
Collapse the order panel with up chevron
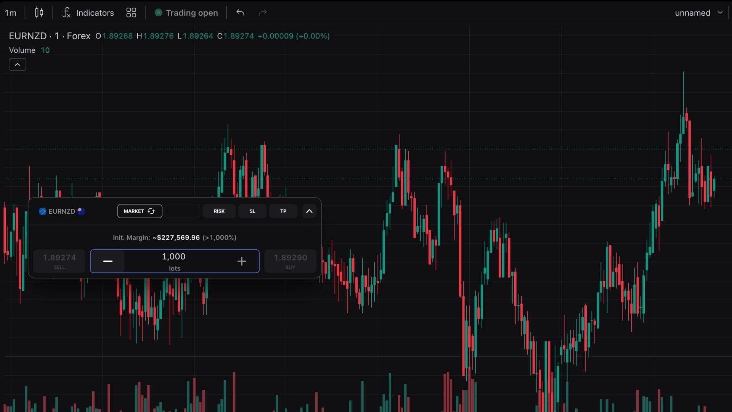pyautogui.click(x=309, y=211)
